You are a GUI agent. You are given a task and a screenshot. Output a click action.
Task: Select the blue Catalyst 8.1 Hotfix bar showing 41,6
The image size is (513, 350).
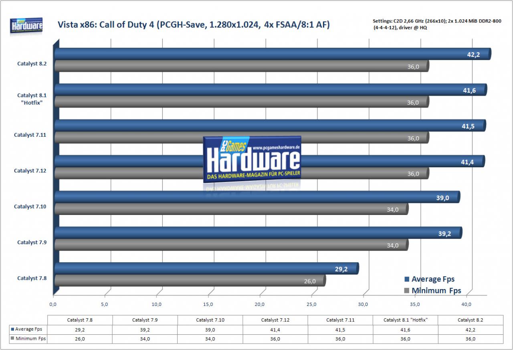point(271,90)
